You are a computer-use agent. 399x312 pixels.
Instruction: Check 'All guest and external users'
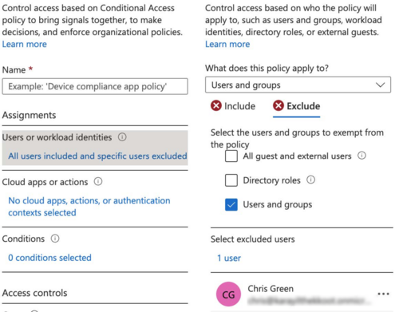[231, 156]
